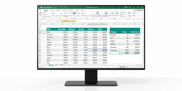Click the Borders icon
Viewport: 182px width, 91px height.
[60, 16]
